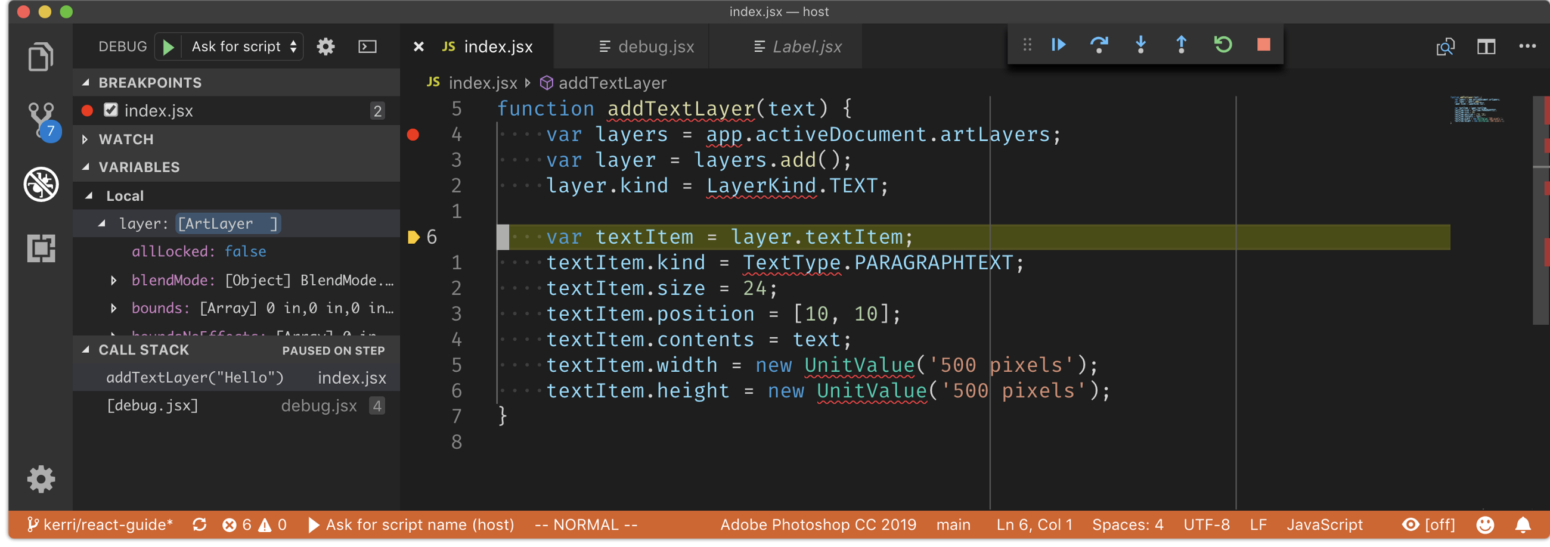
Task: Restart the debug session
Action: pos(1223,45)
